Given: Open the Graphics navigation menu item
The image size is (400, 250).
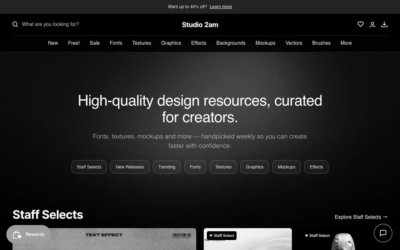Looking at the screenshot, I should [x=171, y=43].
